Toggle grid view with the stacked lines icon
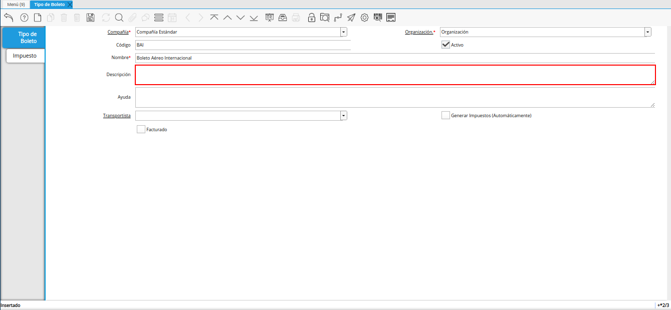The width and height of the screenshot is (671, 310). pos(159,18)
